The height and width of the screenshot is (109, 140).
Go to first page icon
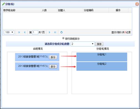19,32
